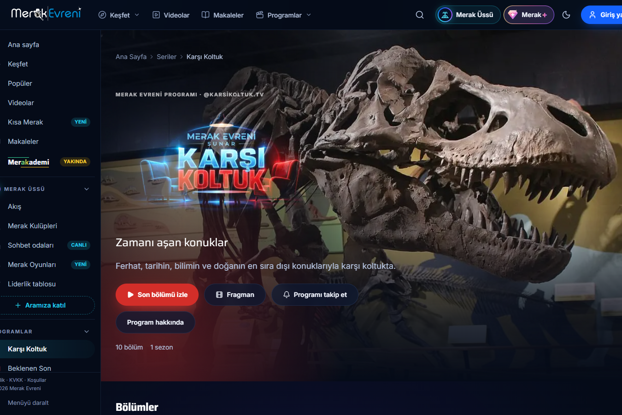Click the Merak+ diamond icon
This screenshot has width=622, height=415.
[x=513, y=15]
